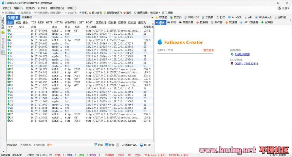
Task: Toggle the POST method filter
Action: [x=89, y=22]
